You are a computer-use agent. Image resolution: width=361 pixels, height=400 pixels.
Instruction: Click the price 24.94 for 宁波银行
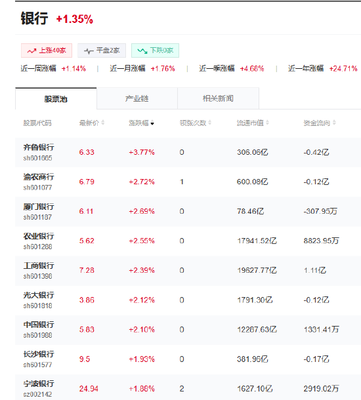pos(89,389)
